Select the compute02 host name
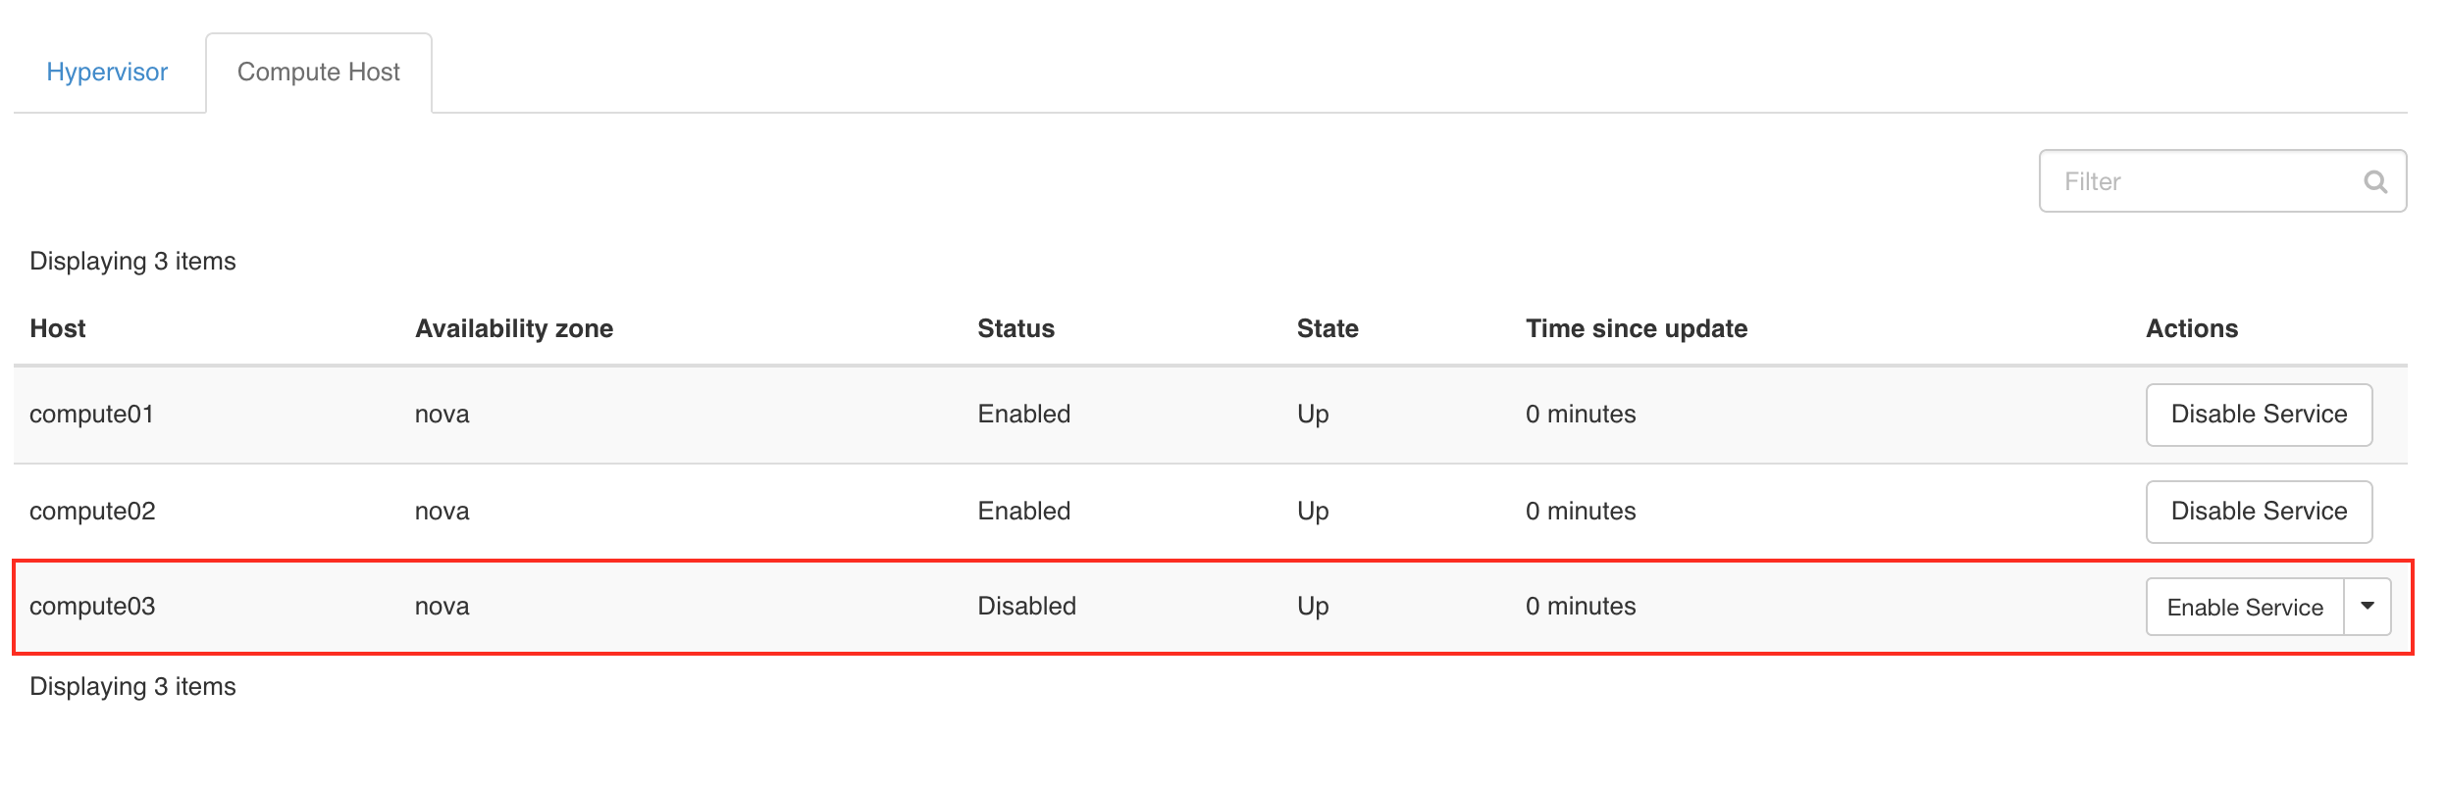This screenshot has height=786, width=2447. pos(92,511)
